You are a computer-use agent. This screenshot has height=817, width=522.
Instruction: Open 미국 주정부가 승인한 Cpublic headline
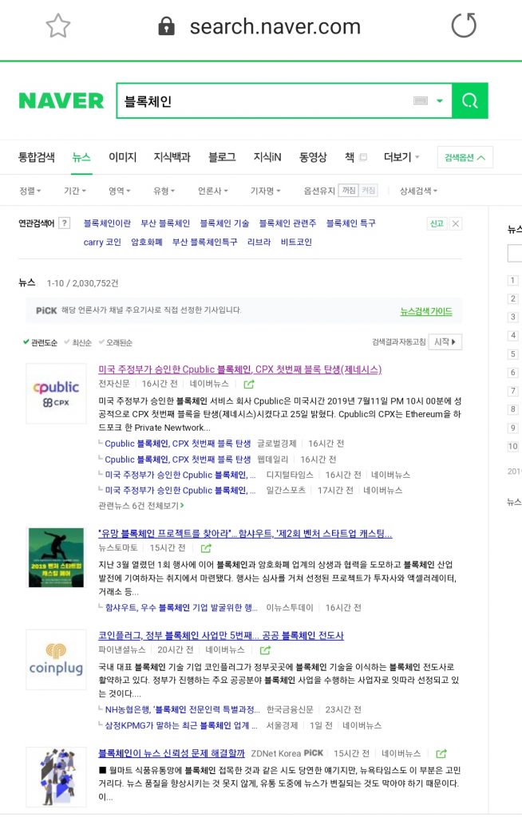point(240,369)
